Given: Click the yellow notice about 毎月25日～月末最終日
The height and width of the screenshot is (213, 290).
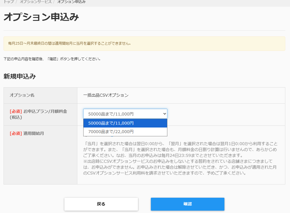Looking at the screenshot, I should (x=144, y=43).
